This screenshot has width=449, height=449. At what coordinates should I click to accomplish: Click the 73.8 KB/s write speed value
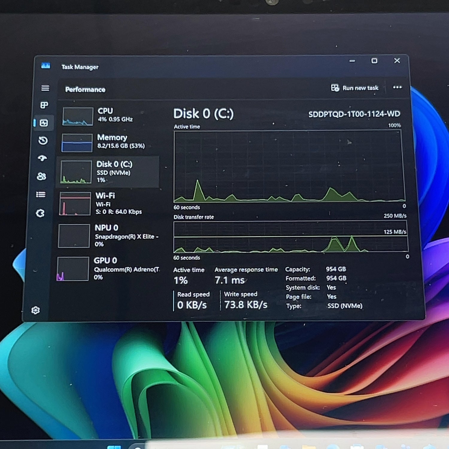pos(246,305)
